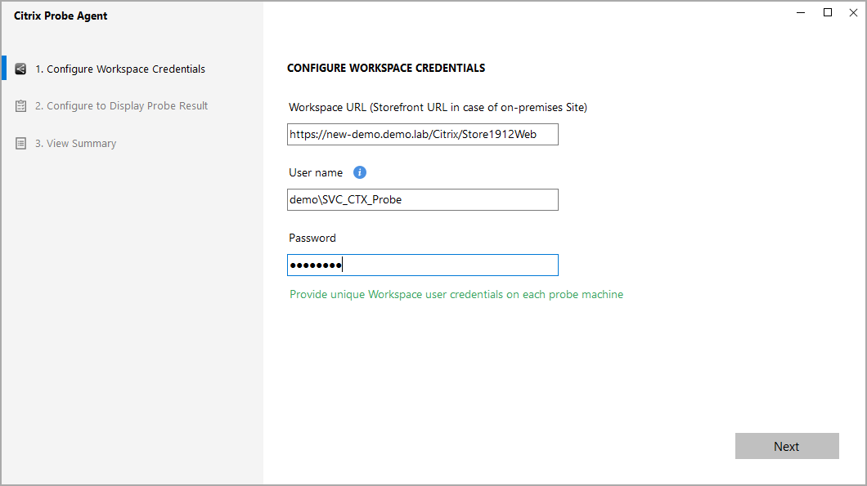This screenshot has height=486, width=867.
Task: Click into the User name text box
Action: 422,199
